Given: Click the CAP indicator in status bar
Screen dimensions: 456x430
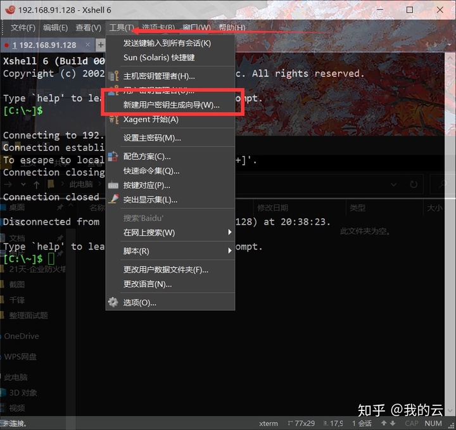Looking at the screenshot, I should coord(412,423).
